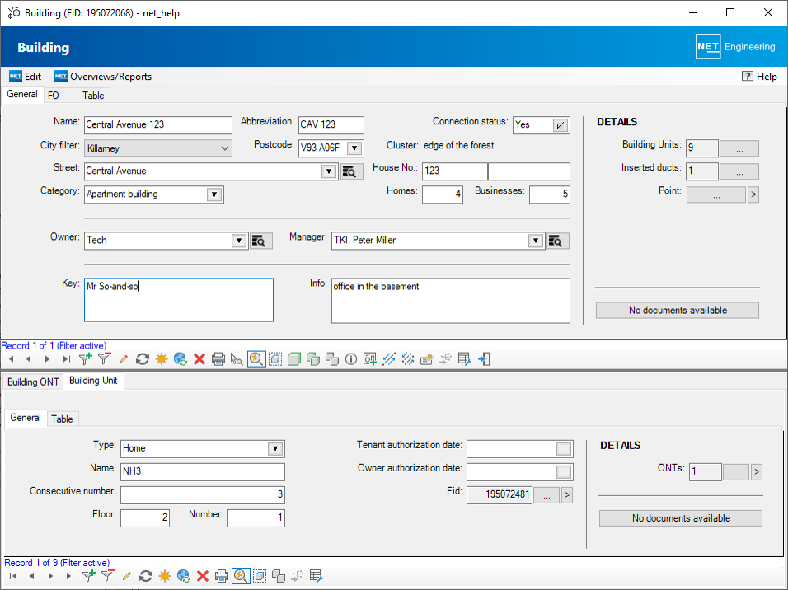Click the refresh icon in Building toolbar
The height and width of the screenshot is (590, 788).
pos(143,359)
